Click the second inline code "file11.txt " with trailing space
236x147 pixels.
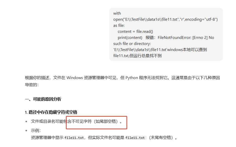coord(136,138)
